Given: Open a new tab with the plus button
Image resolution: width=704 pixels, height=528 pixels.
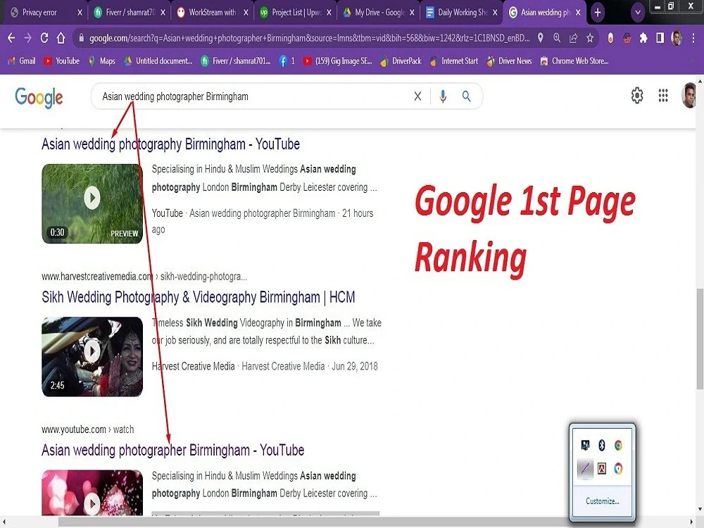Looking at the screenshot, I should point(598,13).
